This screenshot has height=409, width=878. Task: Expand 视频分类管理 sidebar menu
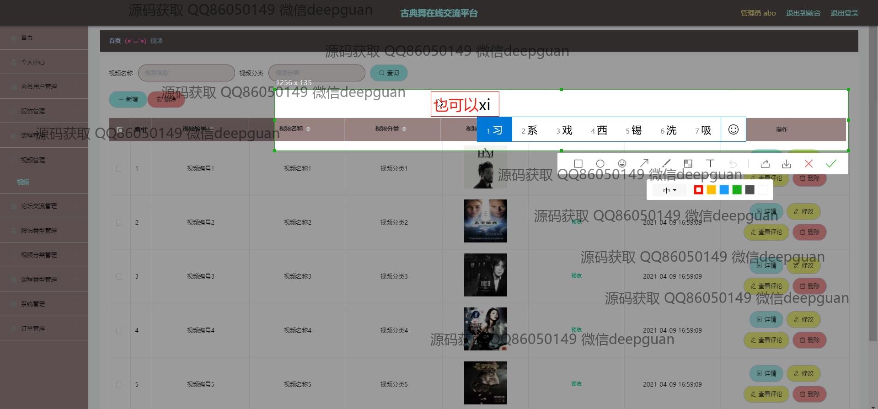point(44,255)
